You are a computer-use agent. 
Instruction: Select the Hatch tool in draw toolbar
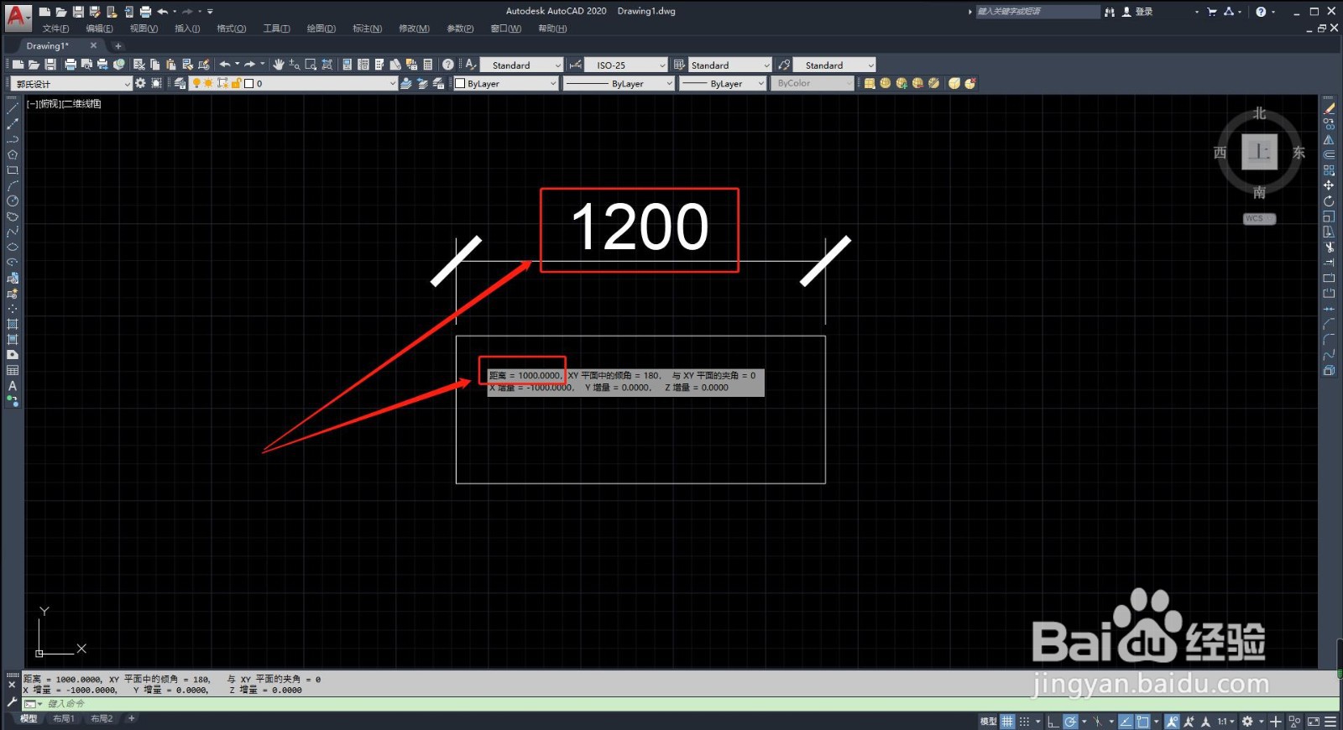[x=13, y=324]
